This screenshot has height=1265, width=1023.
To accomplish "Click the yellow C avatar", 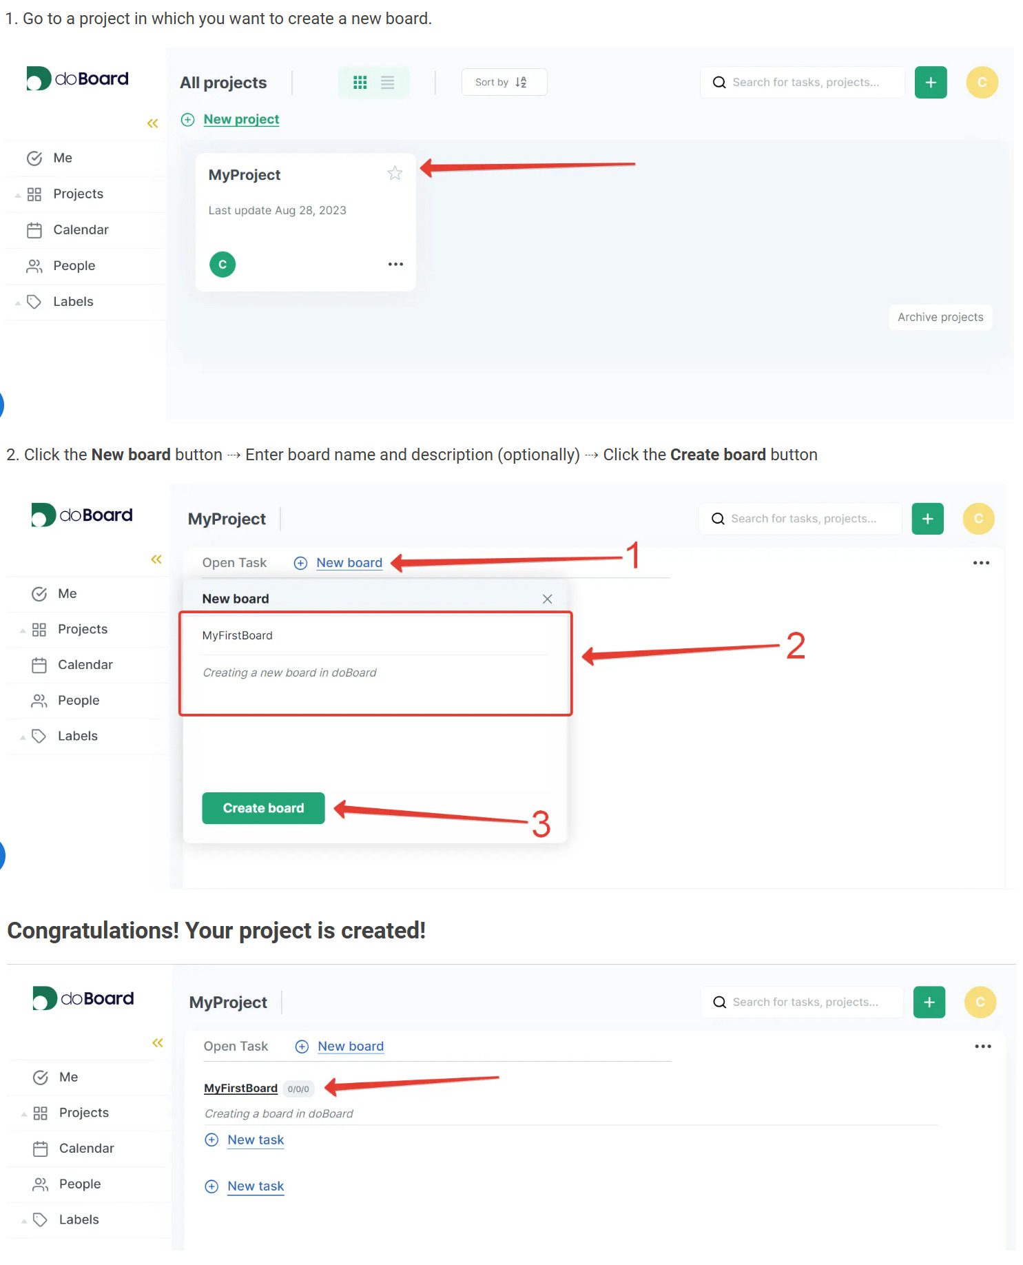I will pyautogui.click(x=982, y=82).
